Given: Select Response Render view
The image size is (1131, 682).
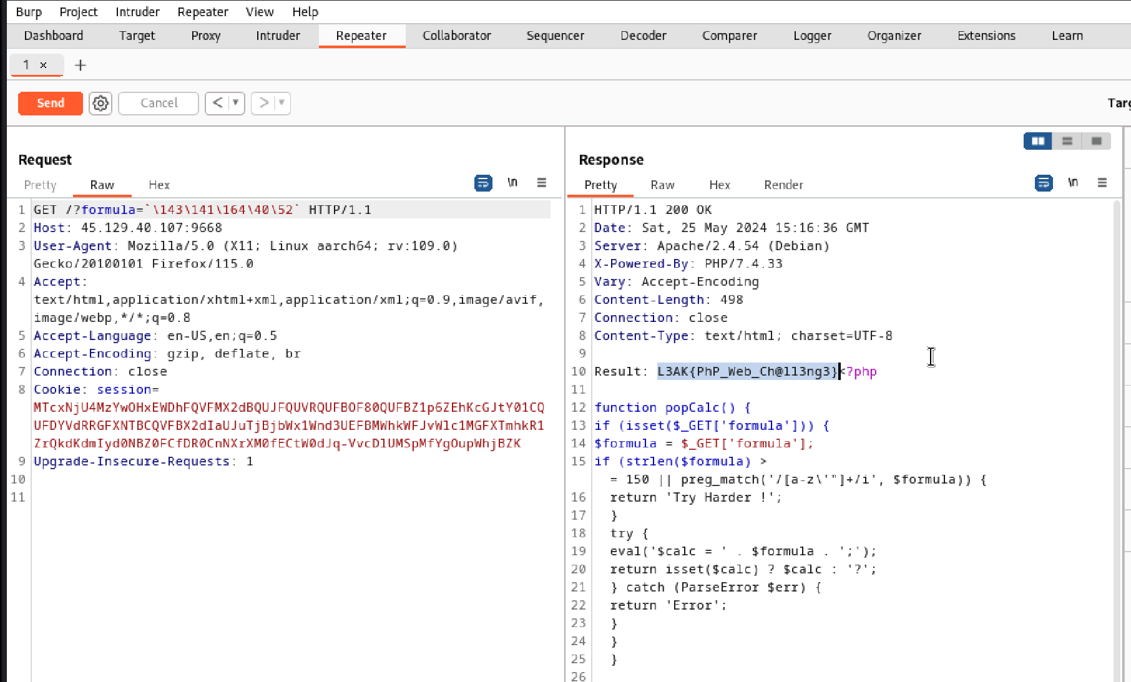Looking at the screenshot, I should click(783, 185).
